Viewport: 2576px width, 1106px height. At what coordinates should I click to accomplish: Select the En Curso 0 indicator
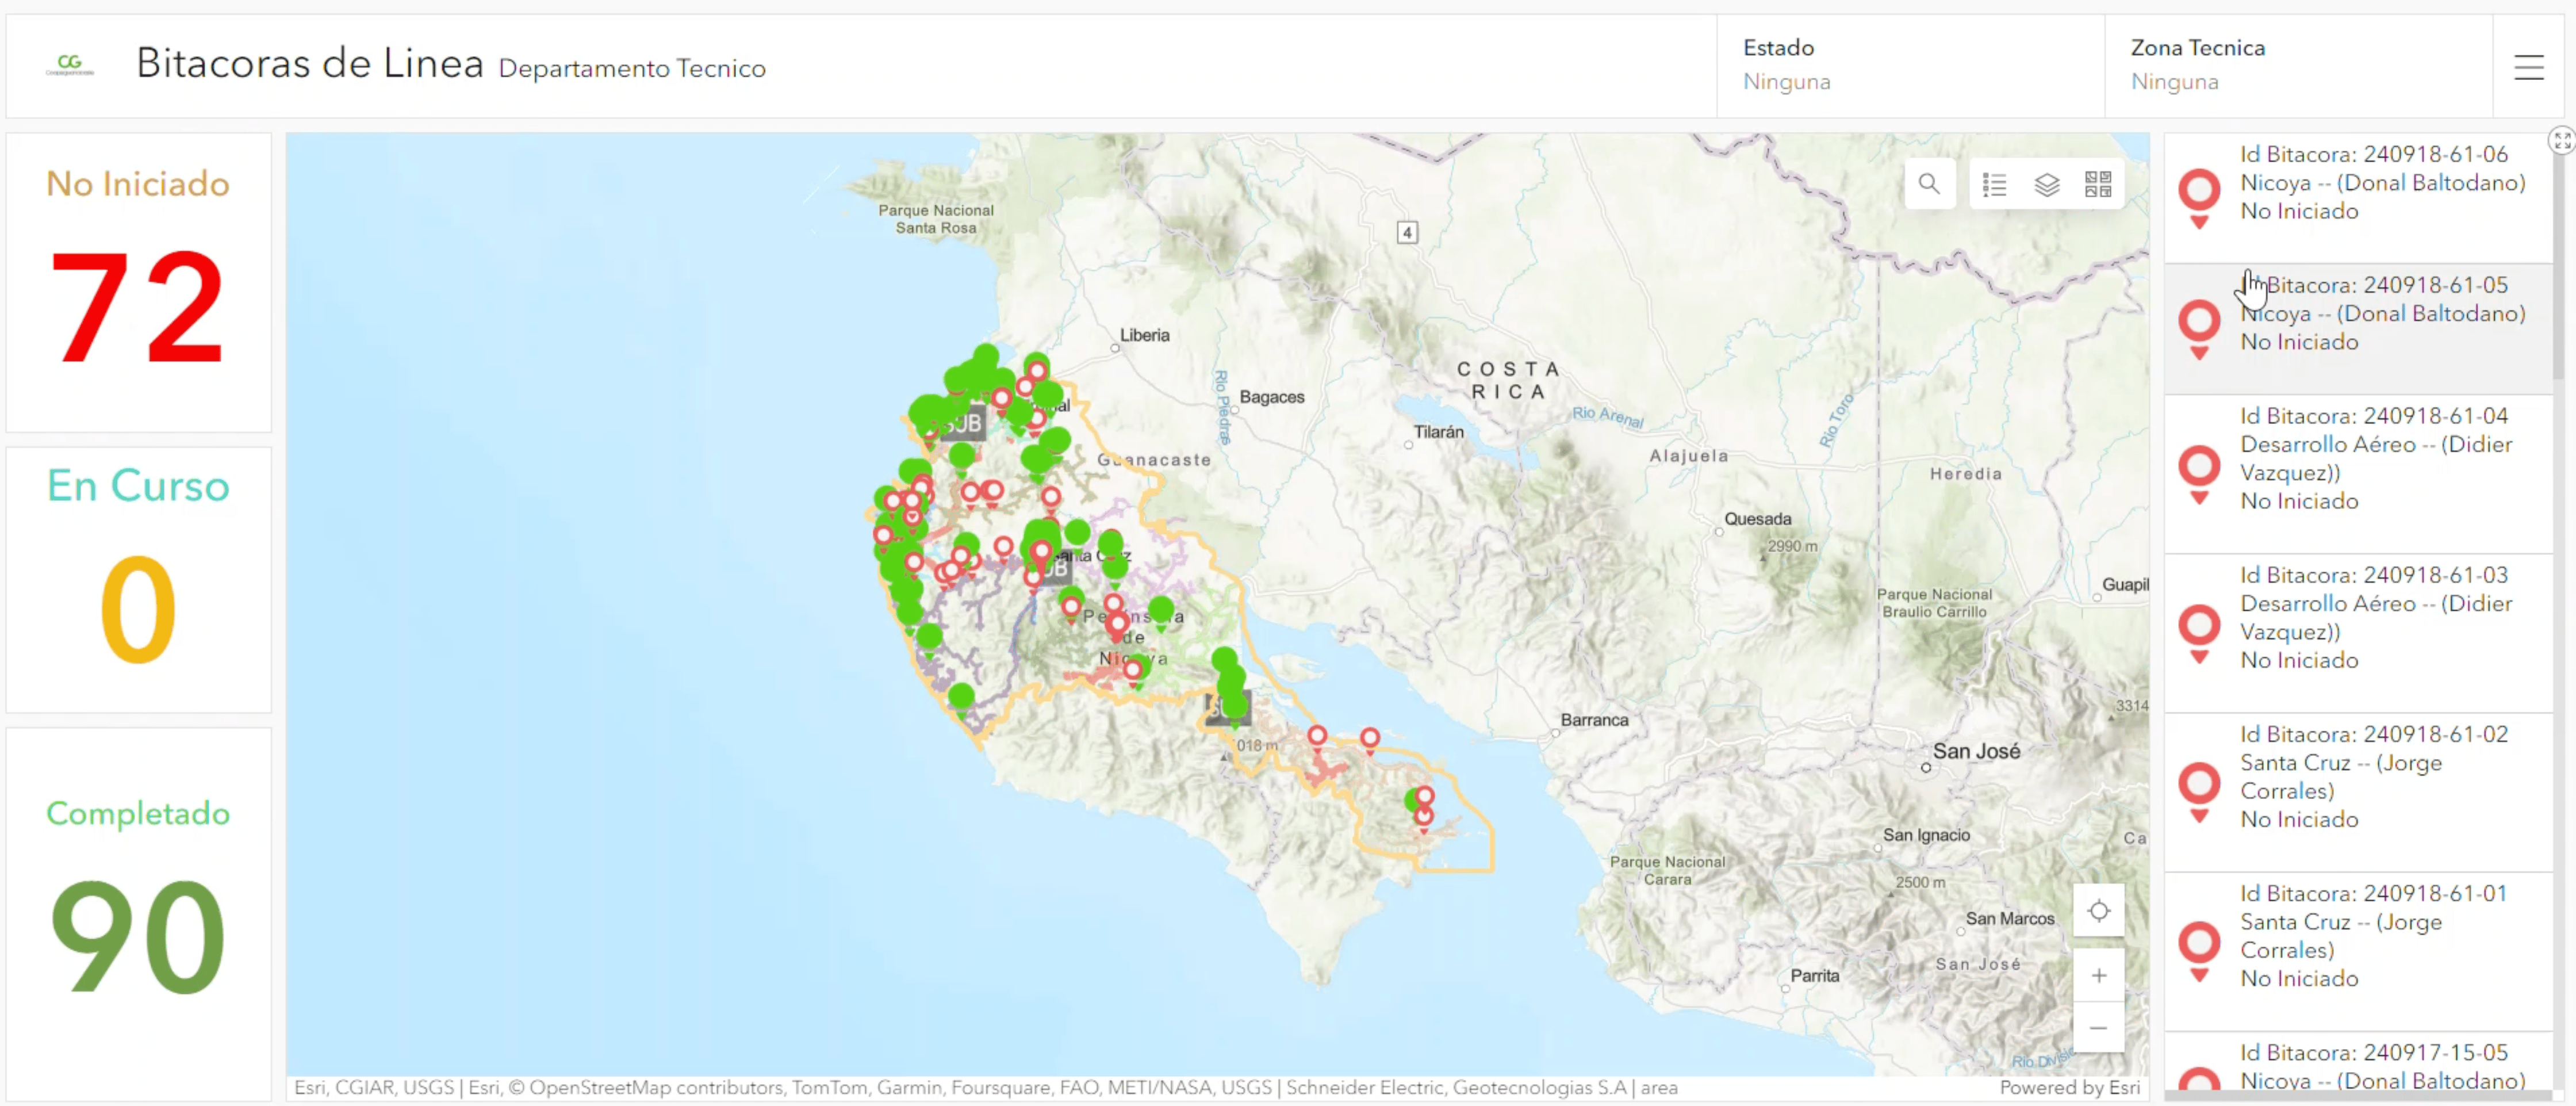[138, 580]
